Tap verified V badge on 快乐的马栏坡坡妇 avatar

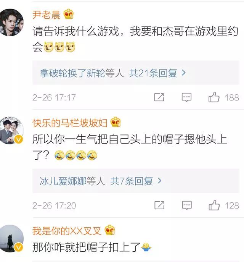pos(19,139)
